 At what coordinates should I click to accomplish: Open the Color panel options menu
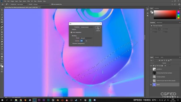tap(180, 8)
